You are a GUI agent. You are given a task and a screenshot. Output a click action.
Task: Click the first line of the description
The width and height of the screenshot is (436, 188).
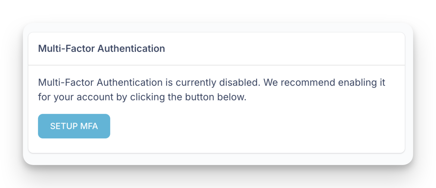pyautogui.click(x=212, y=82)
